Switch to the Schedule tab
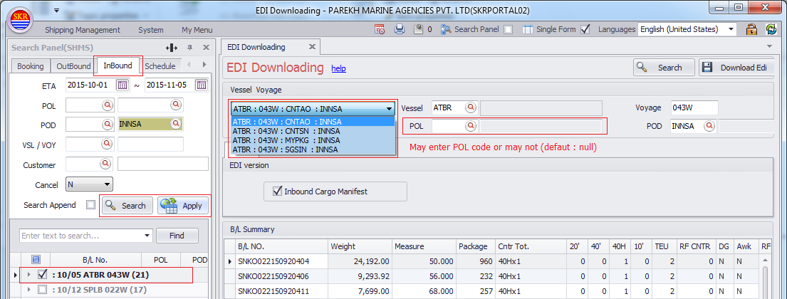This screenshot has height=299, width=787. click(x=160, y=66)
